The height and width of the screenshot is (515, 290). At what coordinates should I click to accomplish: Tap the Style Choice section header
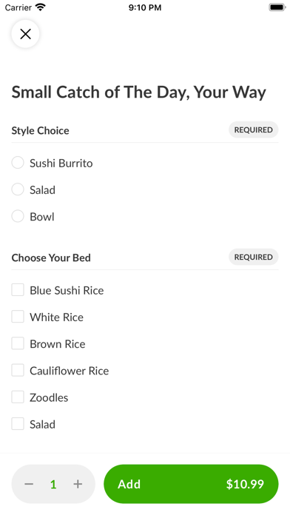(x=41, y=130)
